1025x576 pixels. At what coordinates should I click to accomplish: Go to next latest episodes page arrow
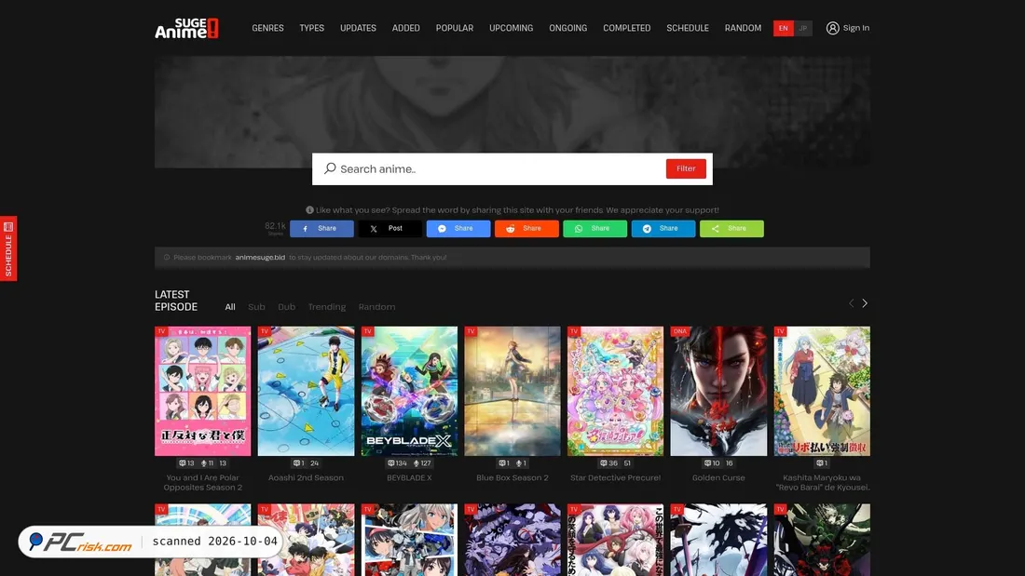coord(865,303)
